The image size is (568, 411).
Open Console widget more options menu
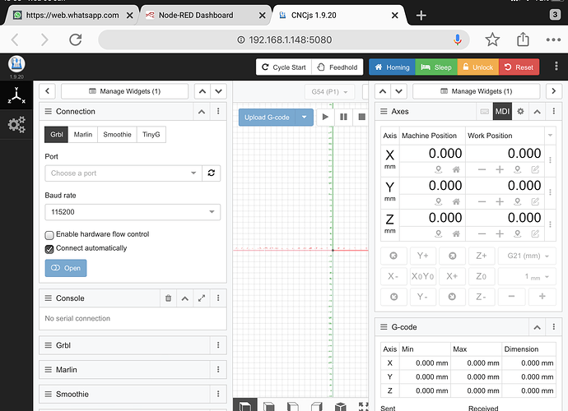[x=218, y=298]
